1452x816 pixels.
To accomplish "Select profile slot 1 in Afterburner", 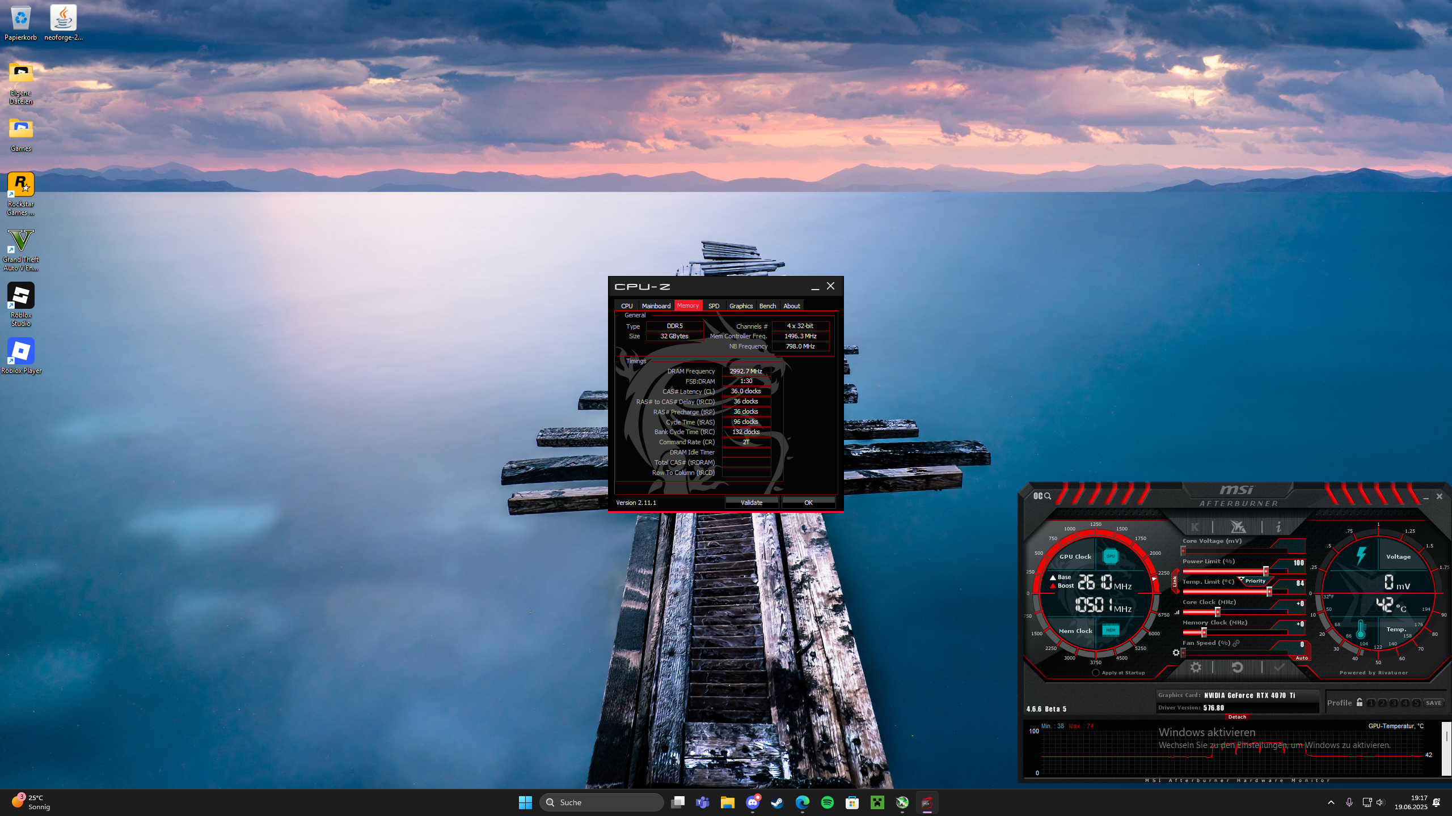I will [x=1371, y=703].
